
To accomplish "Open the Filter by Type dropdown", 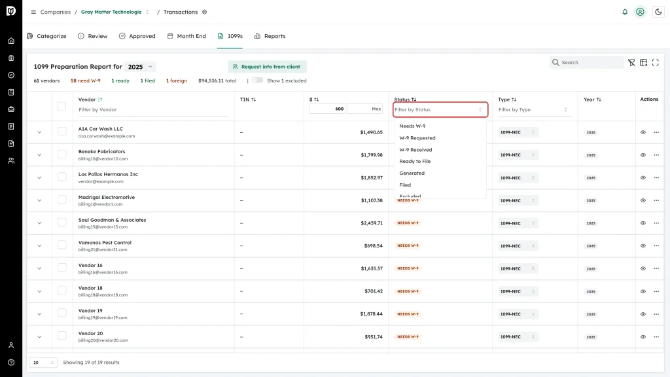I will 533,110.
